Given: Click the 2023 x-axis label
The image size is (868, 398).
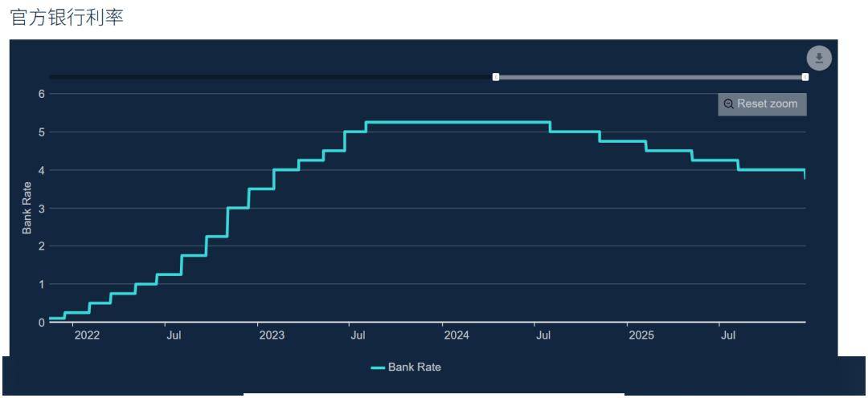Looking at the screenshot, I should pos(272,335).
